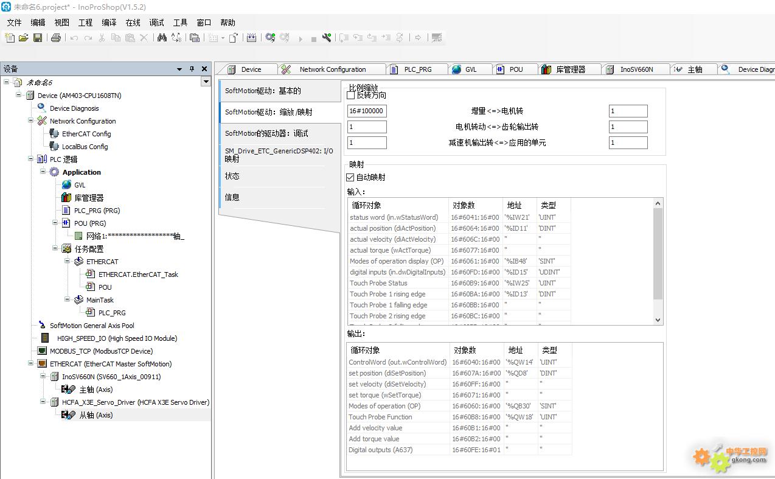Click the print toolbar icon

[x=56, y=38]
